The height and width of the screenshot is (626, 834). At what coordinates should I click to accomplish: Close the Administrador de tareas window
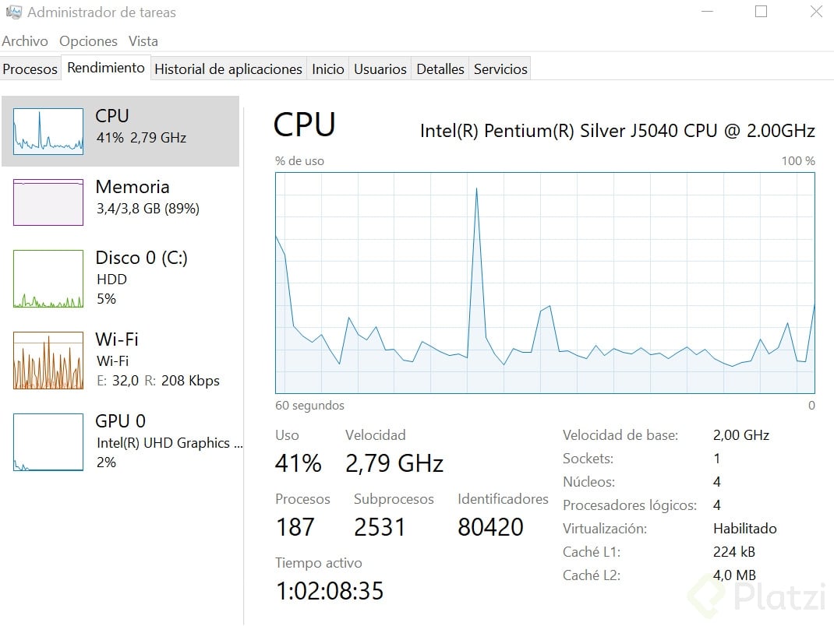[x=816, y=12]
